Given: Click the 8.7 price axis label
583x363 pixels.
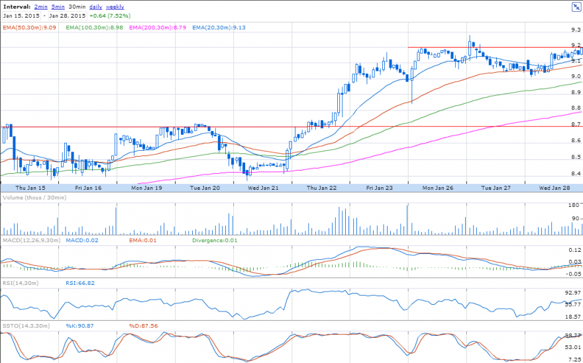Looking at the screenshot, I should click(576, 124).
